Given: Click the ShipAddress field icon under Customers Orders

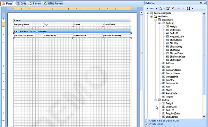Looking at the screenshot, I should pos(167,40).
